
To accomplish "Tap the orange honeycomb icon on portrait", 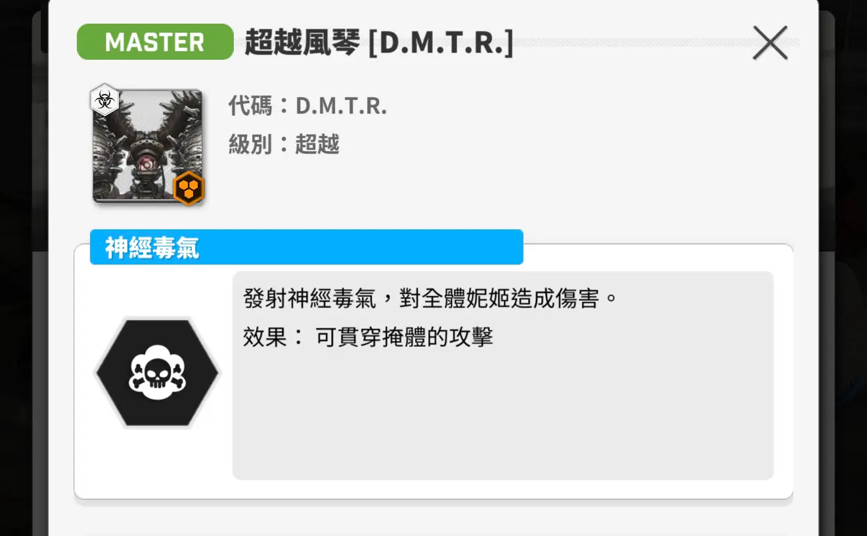I will click(x=189, y=189).
